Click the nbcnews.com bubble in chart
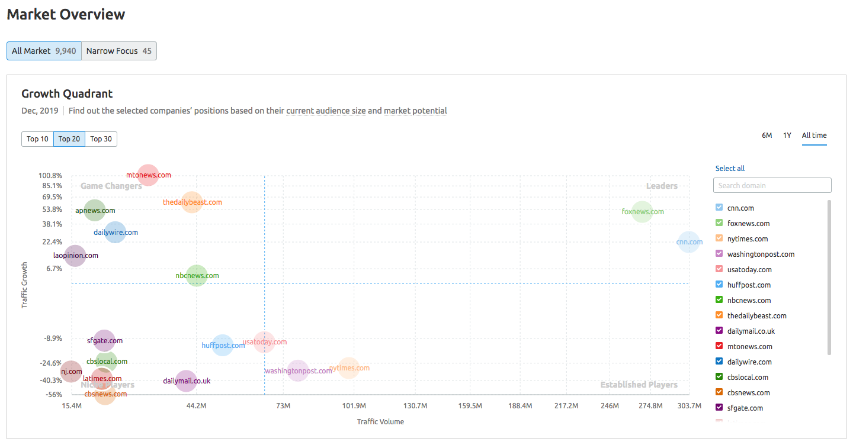The width and height of the screenshot is (853, 445). (x=197, y=275)
